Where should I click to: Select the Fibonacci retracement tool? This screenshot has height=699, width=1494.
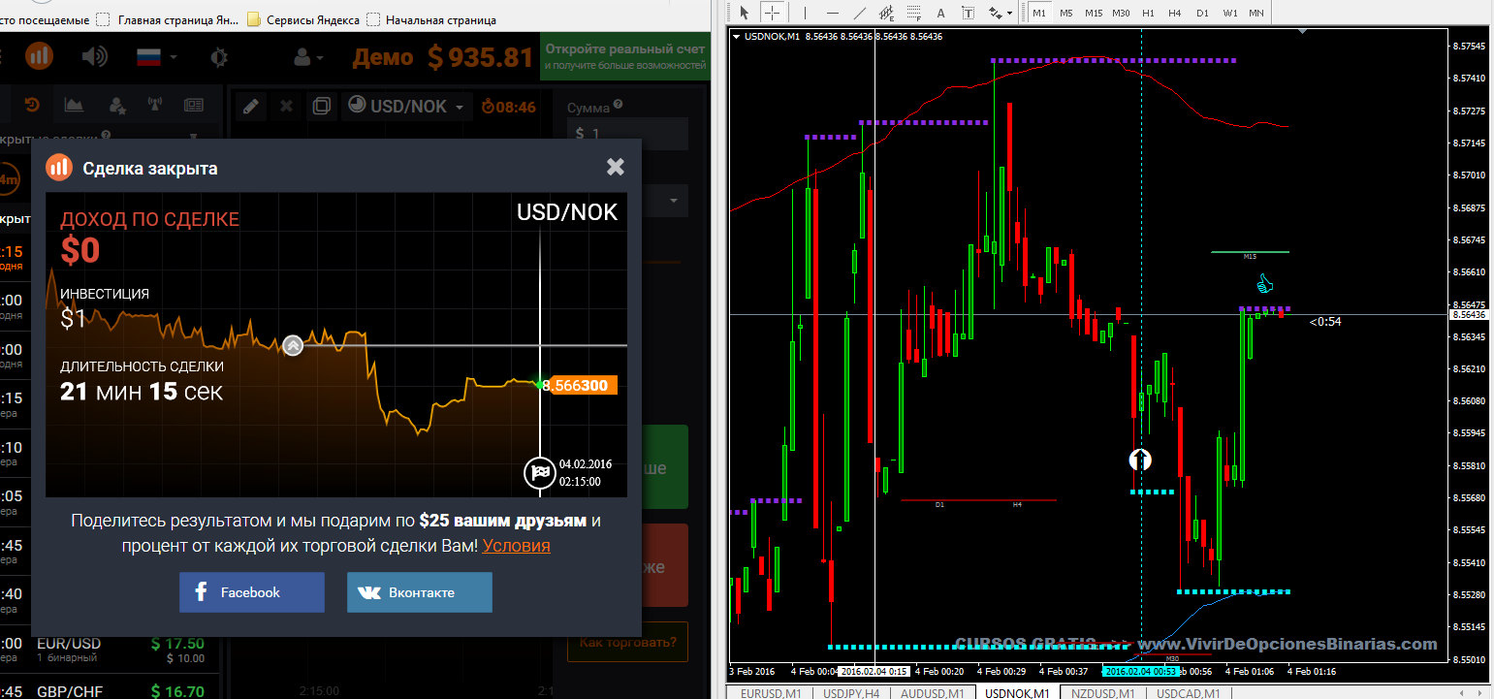tap(913, 13)
